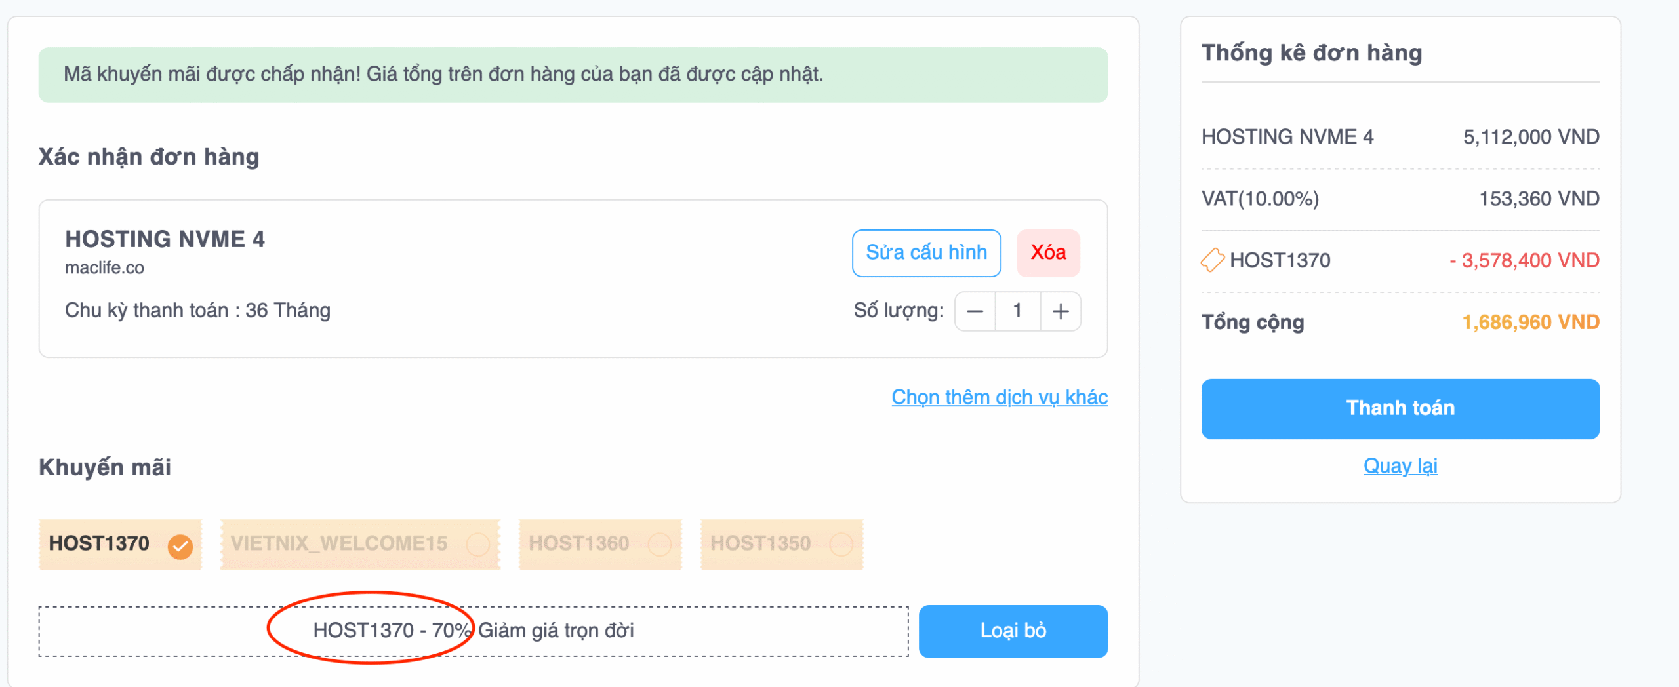Open Sửa cấu hình to edit configuration
Viewport: 1679px width, 687px height.
pos(926,253)
